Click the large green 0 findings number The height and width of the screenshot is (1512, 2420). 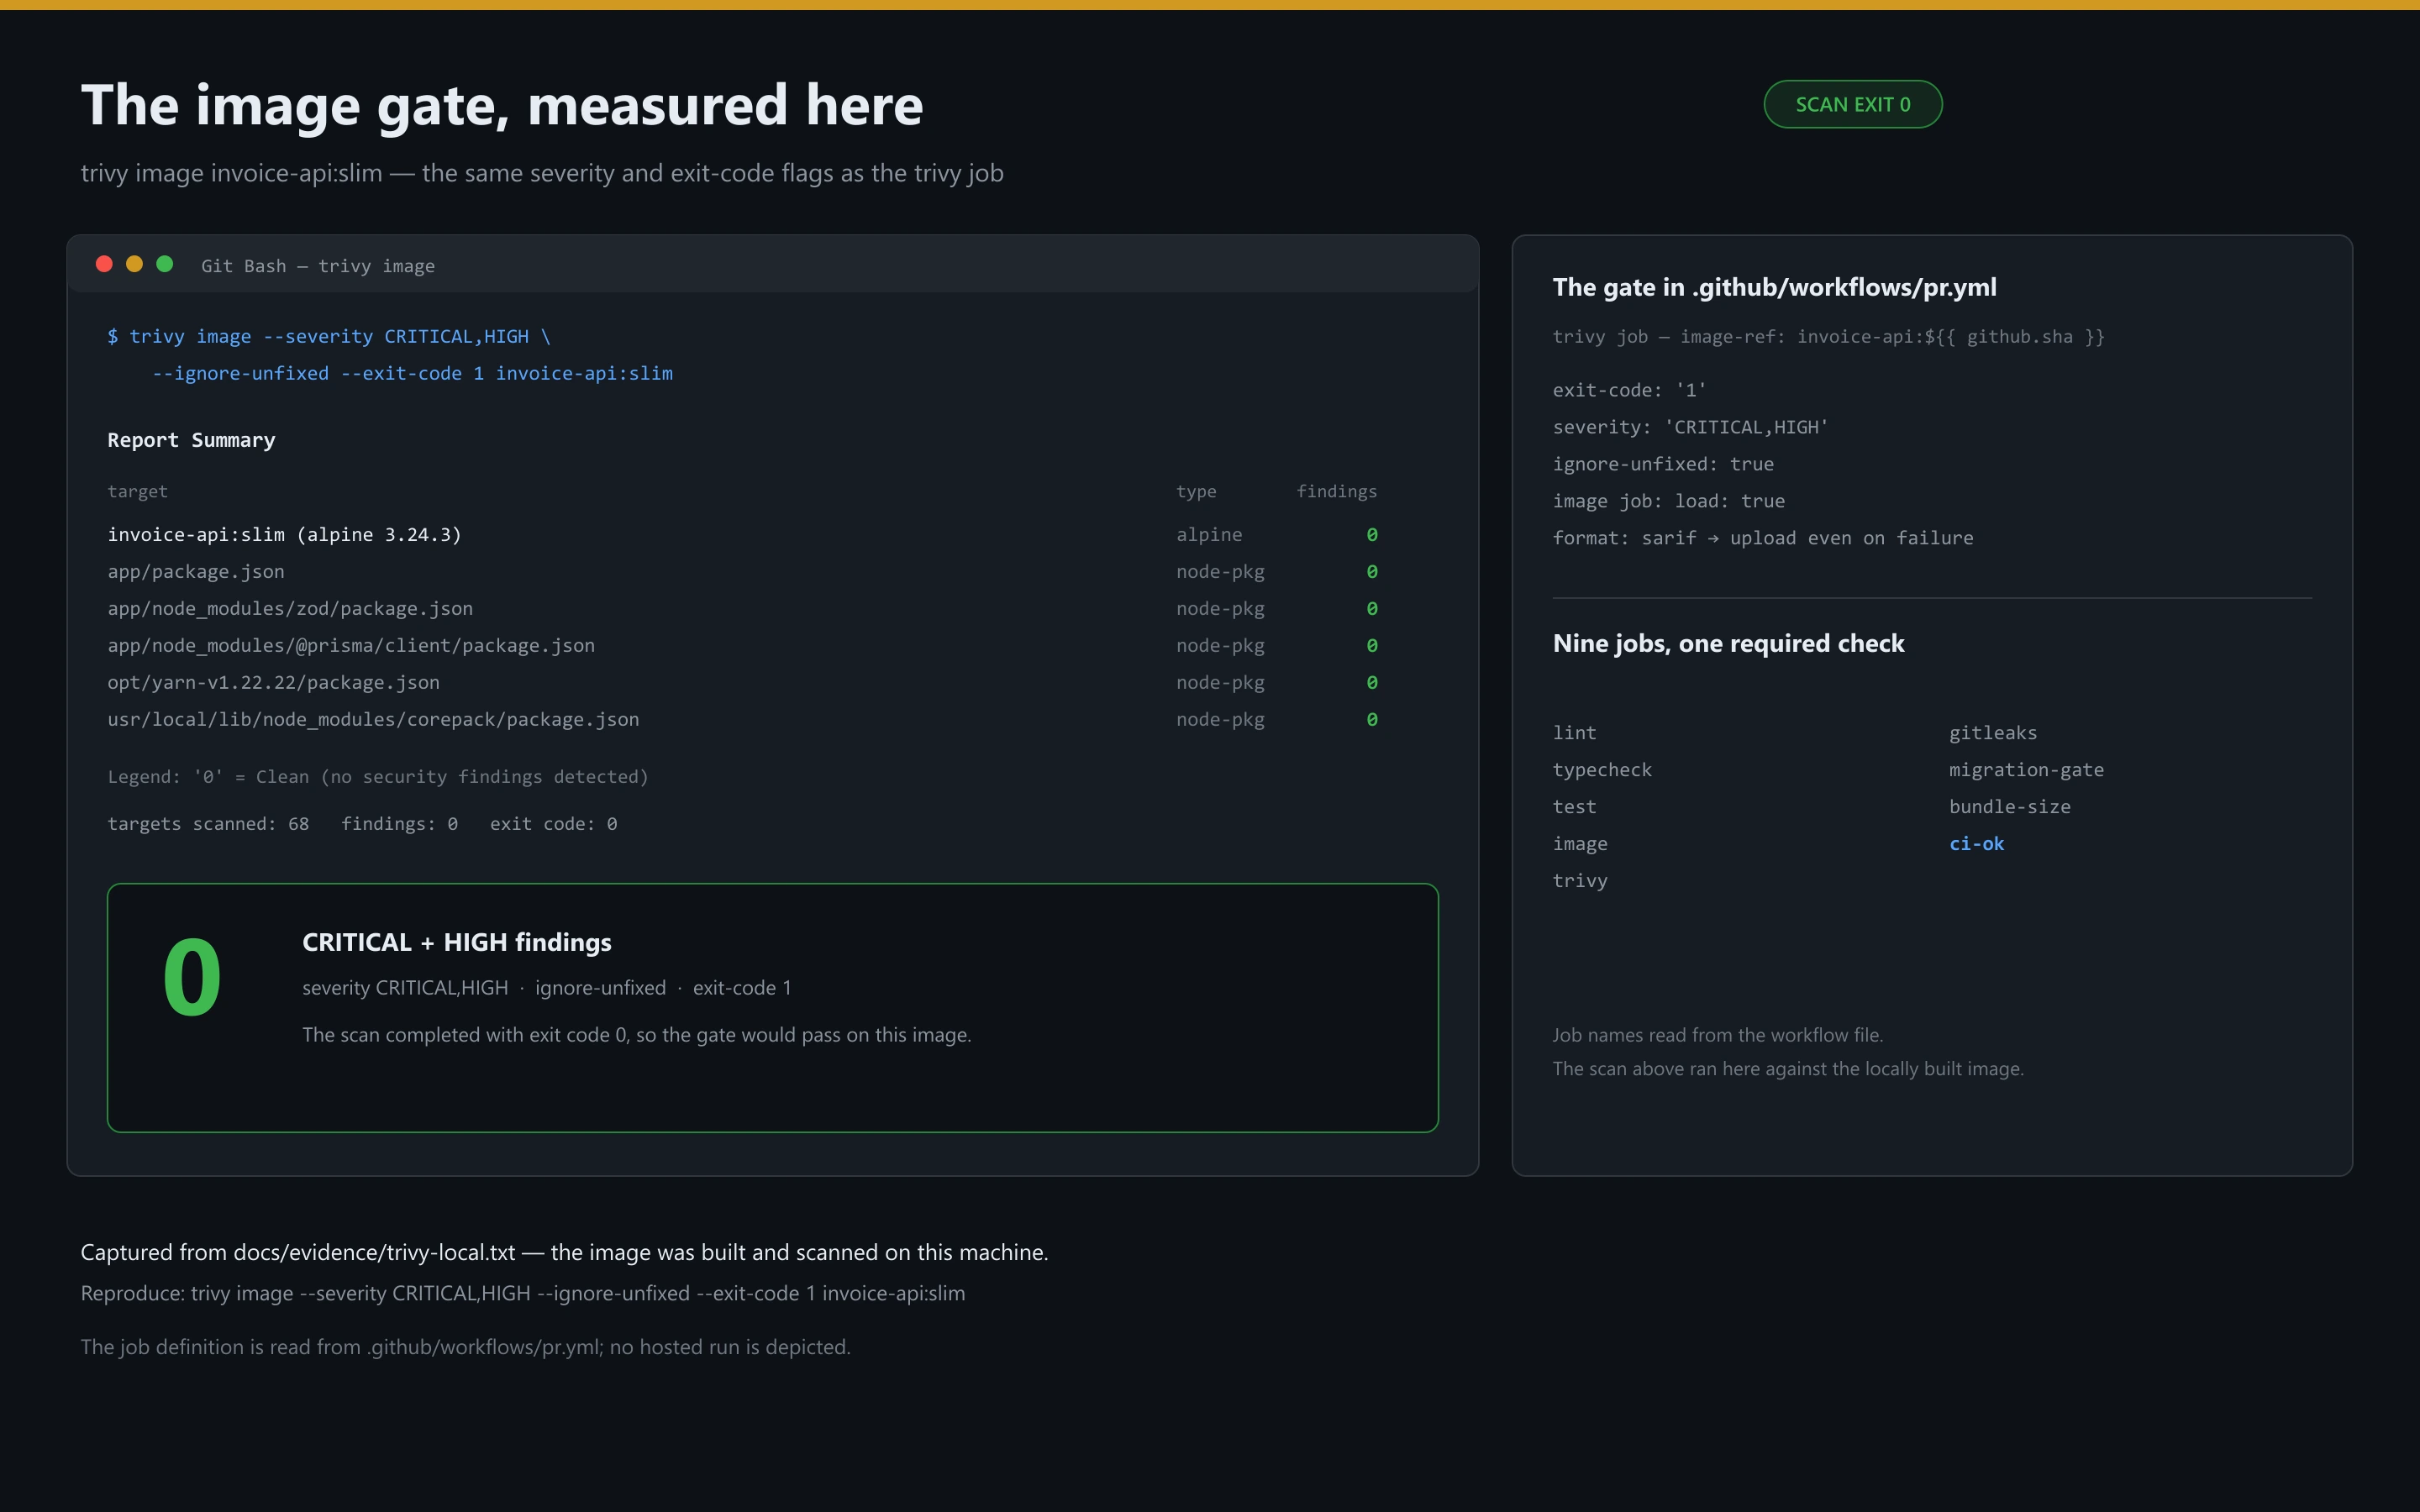pyautogui.click(x=192, y=977)
